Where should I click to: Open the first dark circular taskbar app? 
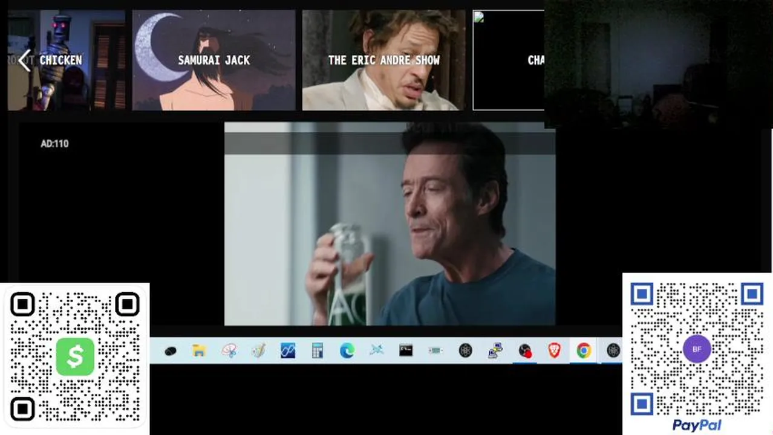click(465, 350)
